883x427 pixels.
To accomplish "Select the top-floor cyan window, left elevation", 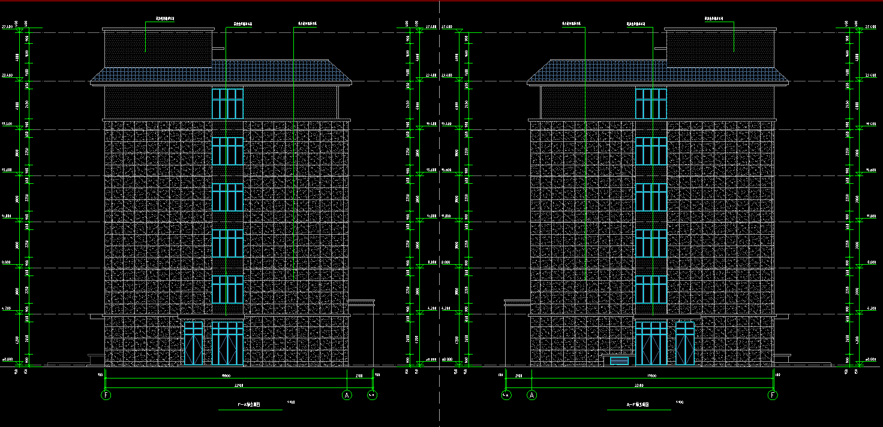I will click(227, 104).
